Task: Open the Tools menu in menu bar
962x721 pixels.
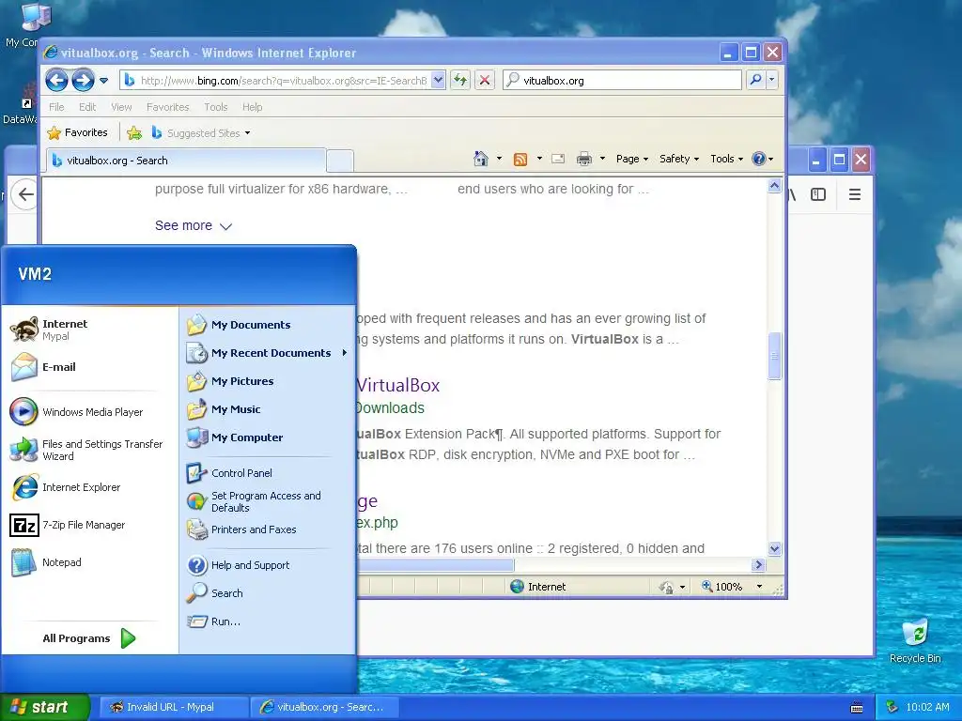Action: [215, 107]
